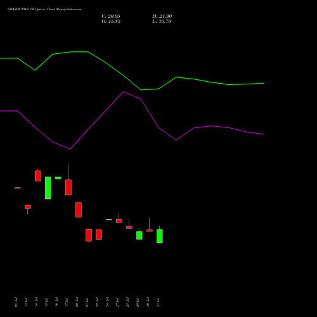Click the tall green candle above 15 Jul
Screen dimensions: 317x317
[48, 188]
